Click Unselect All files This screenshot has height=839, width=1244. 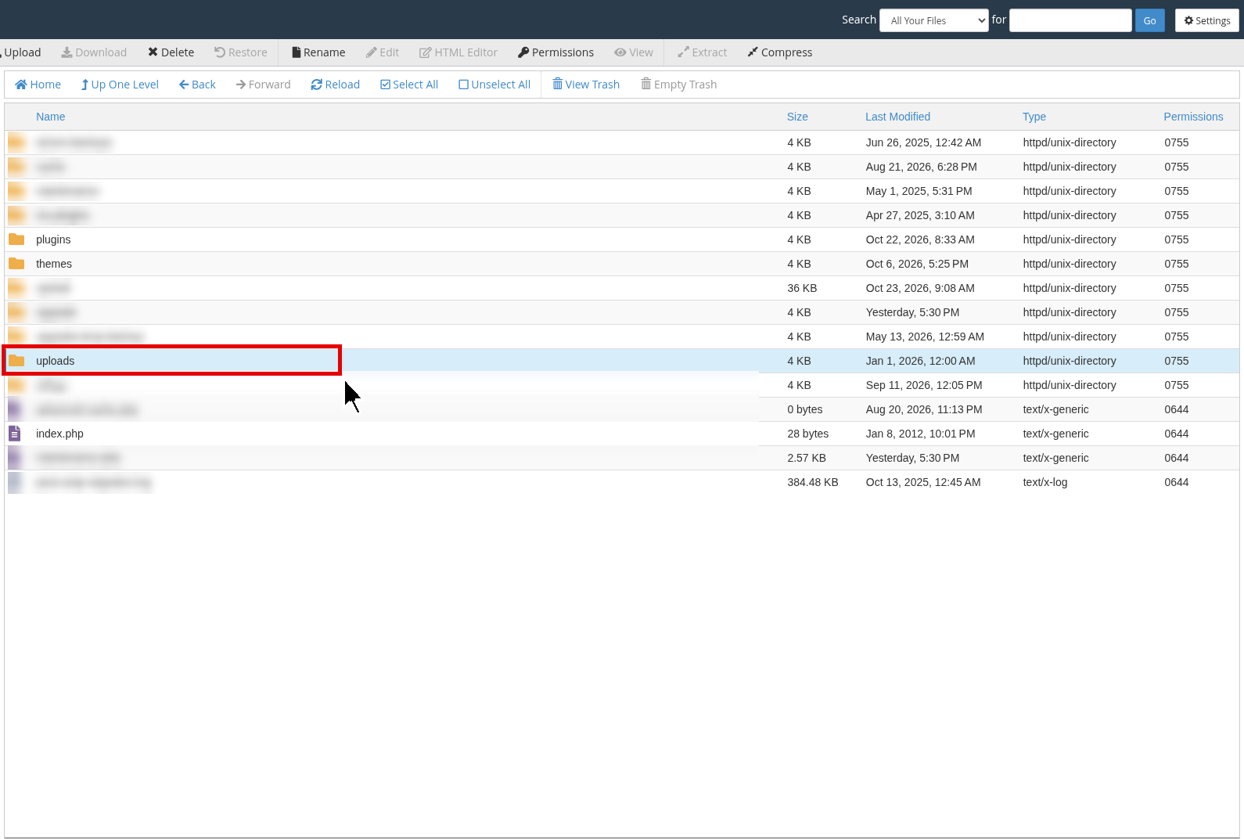click(494, 85)
